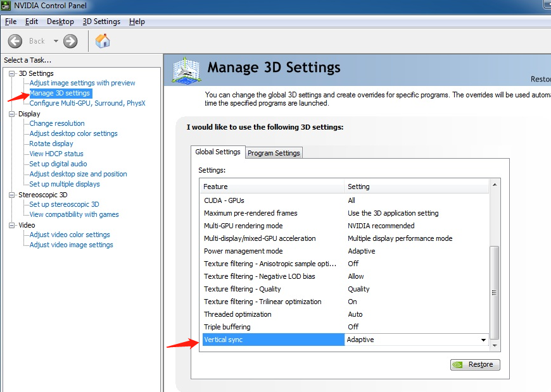Click the Back arrow button
551x392 pixels.
(x=15, y=41)
